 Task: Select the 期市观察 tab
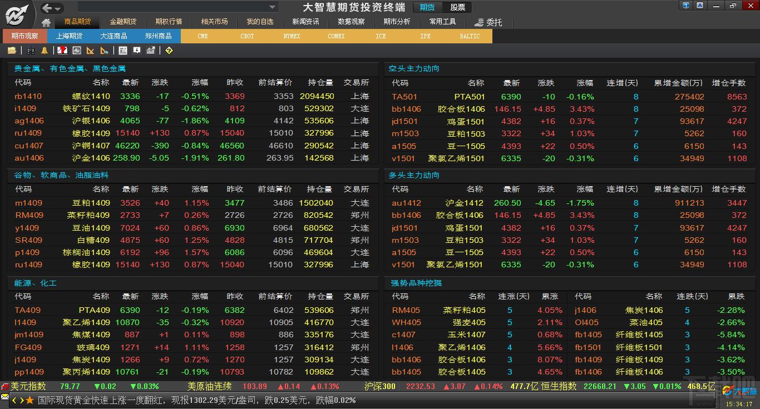[x=25, y=36]
